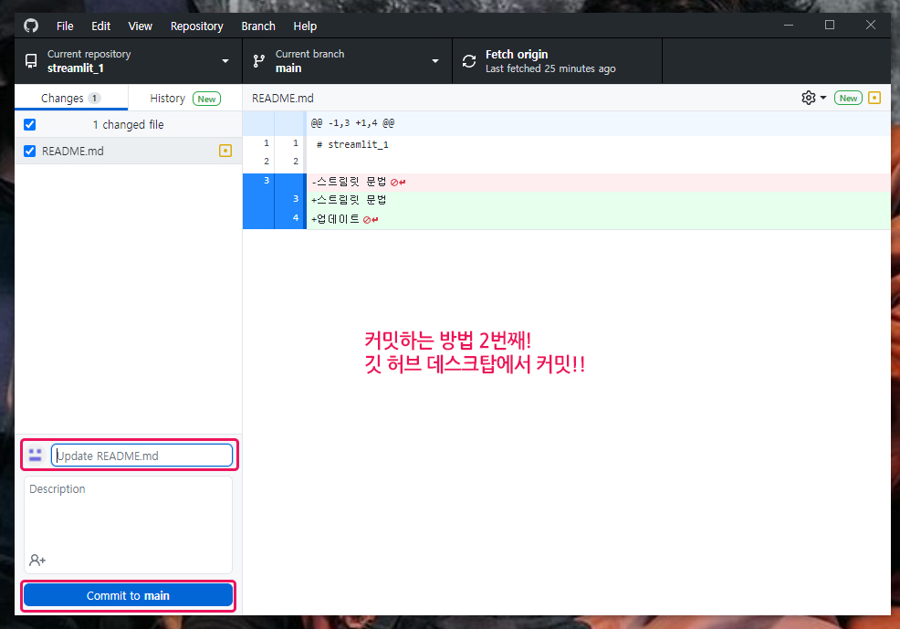The width and height of the screenshot is (900, 629).
Task: Click the modified status icon beside README.md
Action: (225, 151)
